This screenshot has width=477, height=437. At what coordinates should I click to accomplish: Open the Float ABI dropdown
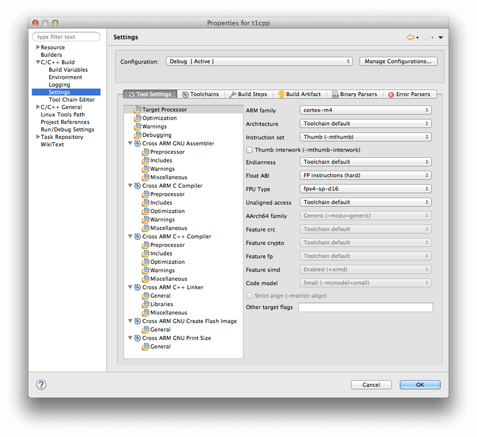365,175
